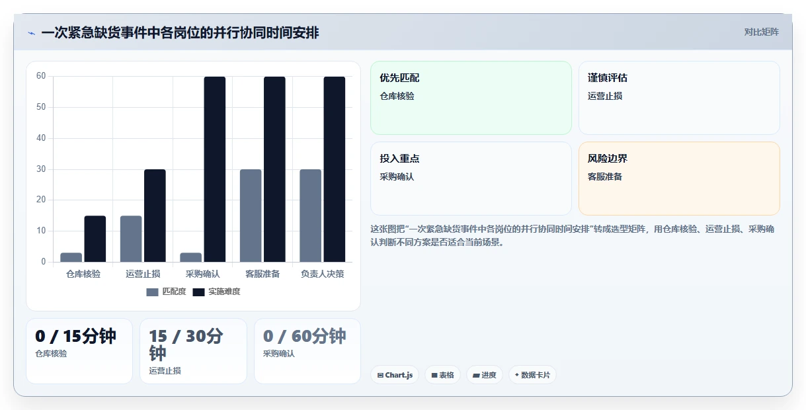Click 仓库核验 text in 优先匹配 card
The height and width of the screenshot is (410, 806).
tap(397, 96)
